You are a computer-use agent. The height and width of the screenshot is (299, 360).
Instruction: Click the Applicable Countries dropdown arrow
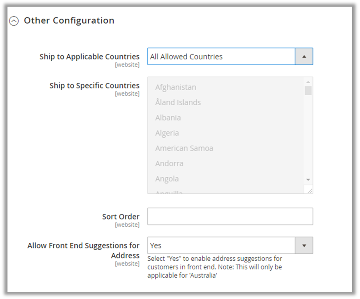click(304, 57)
